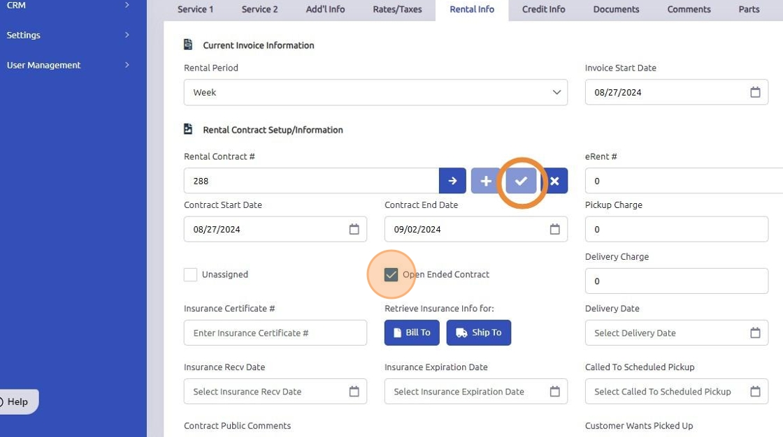Click the plus icon to add rental contract
This screenshot has height=437, width=783.
coord(486,181)
